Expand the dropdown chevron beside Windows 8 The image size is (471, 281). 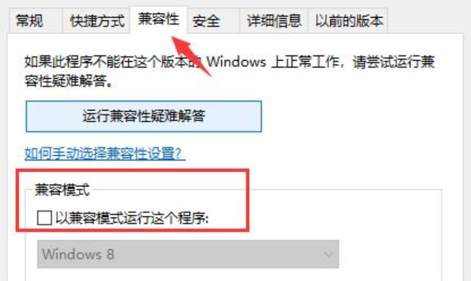coord(329,255)
